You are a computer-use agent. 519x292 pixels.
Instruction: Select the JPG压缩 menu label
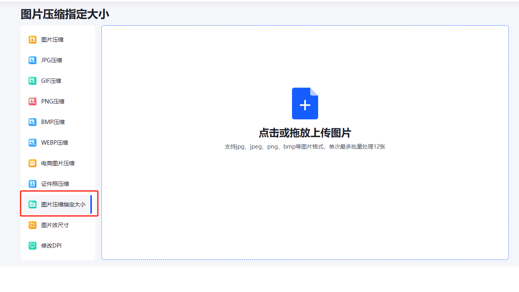(x=52, y=60)
